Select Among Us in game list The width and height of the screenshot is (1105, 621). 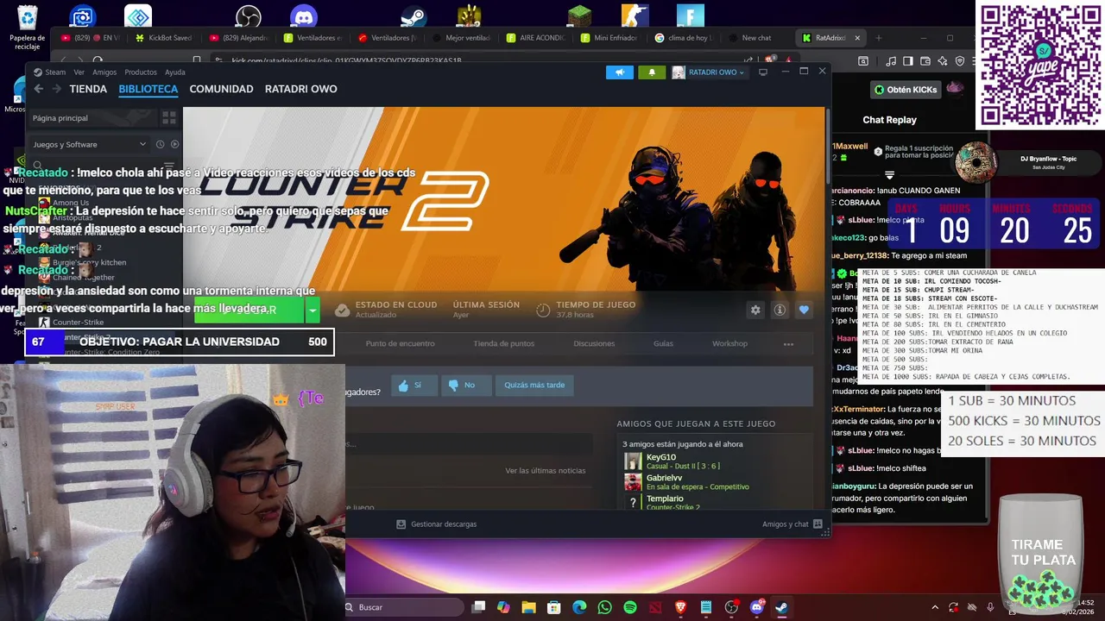[71, 203]
